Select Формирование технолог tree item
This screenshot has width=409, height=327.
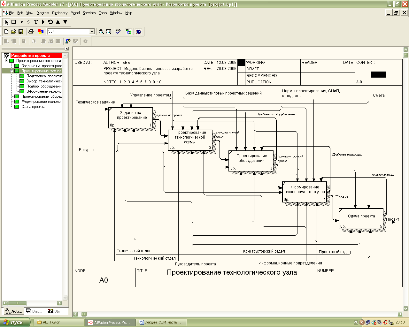tap(42, 102)
